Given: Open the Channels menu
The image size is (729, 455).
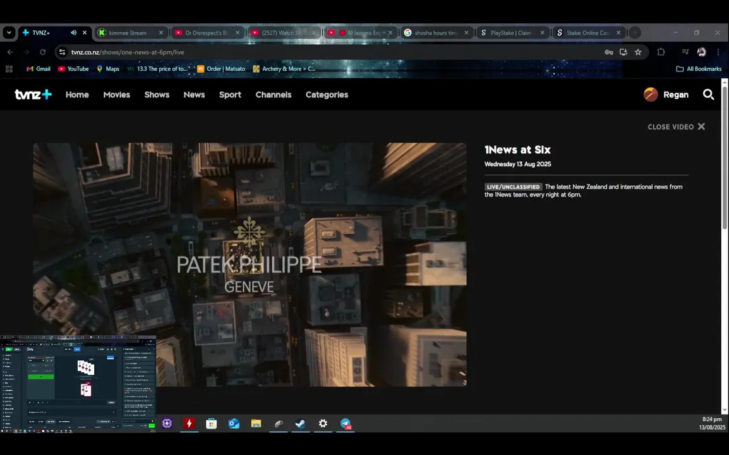Looking at the screenshot, I should [x=274, y=94].
